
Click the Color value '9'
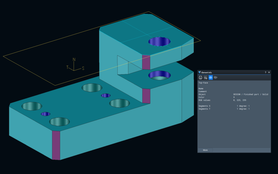pos(234,97)
